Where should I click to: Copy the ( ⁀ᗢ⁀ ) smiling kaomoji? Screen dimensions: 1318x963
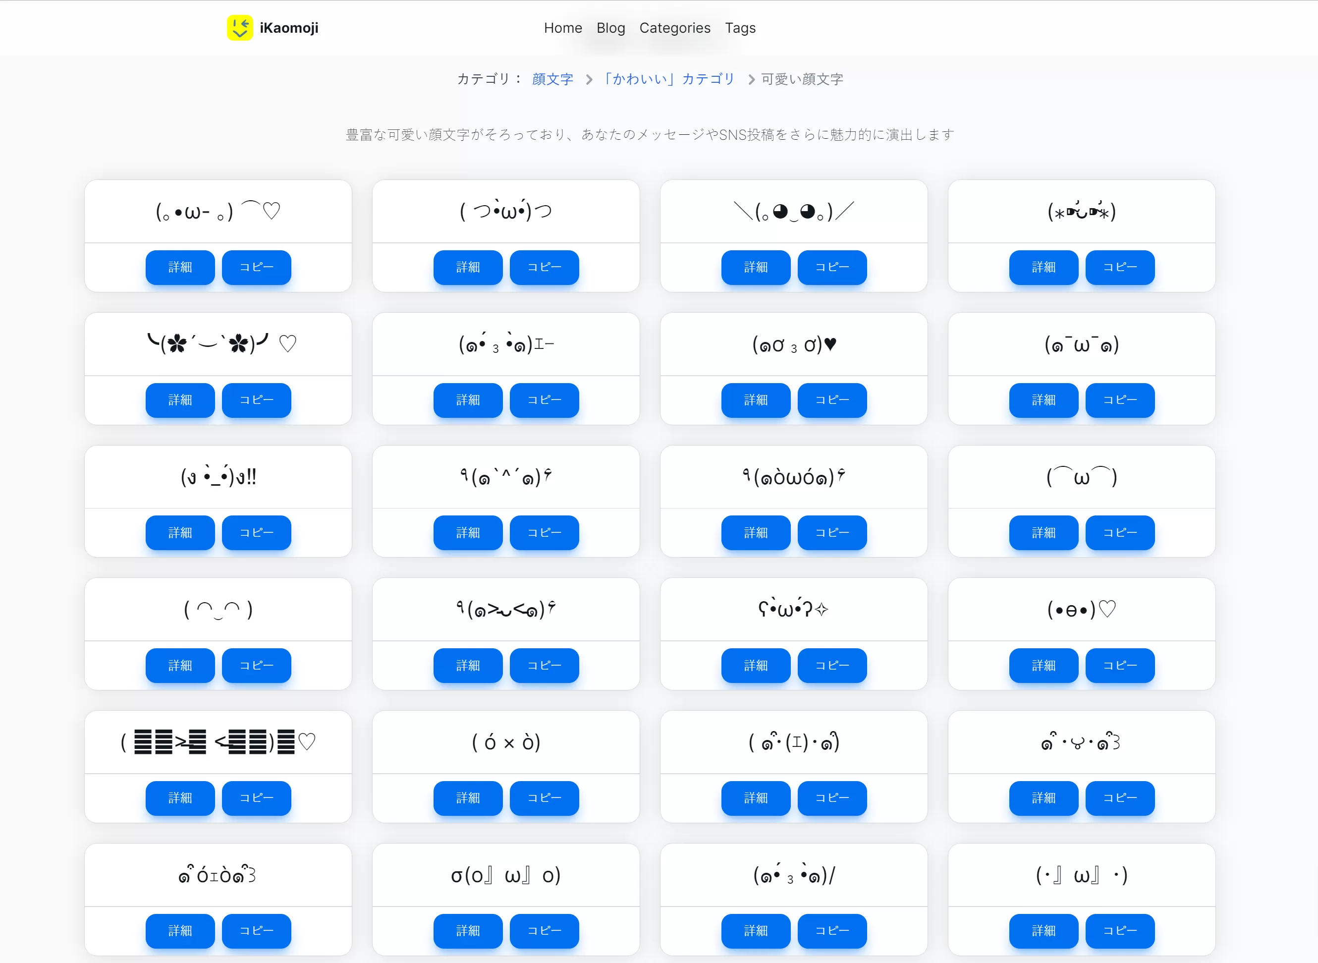(256, 665)
